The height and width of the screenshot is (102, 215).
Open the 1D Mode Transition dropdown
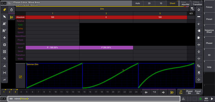[x=197, y=3]
